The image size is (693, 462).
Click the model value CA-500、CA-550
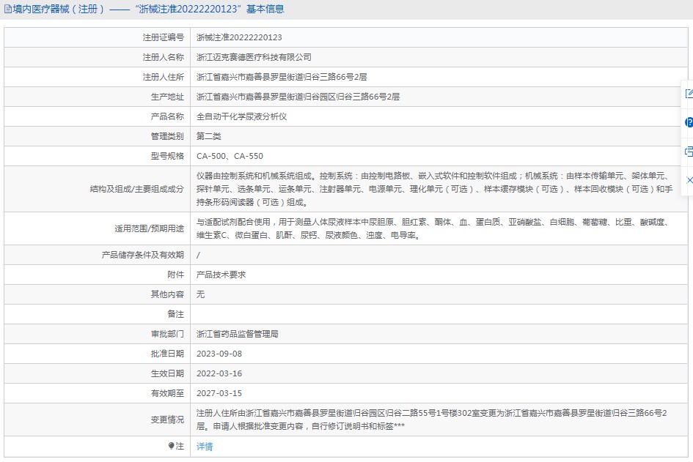[x=230, y=156]
